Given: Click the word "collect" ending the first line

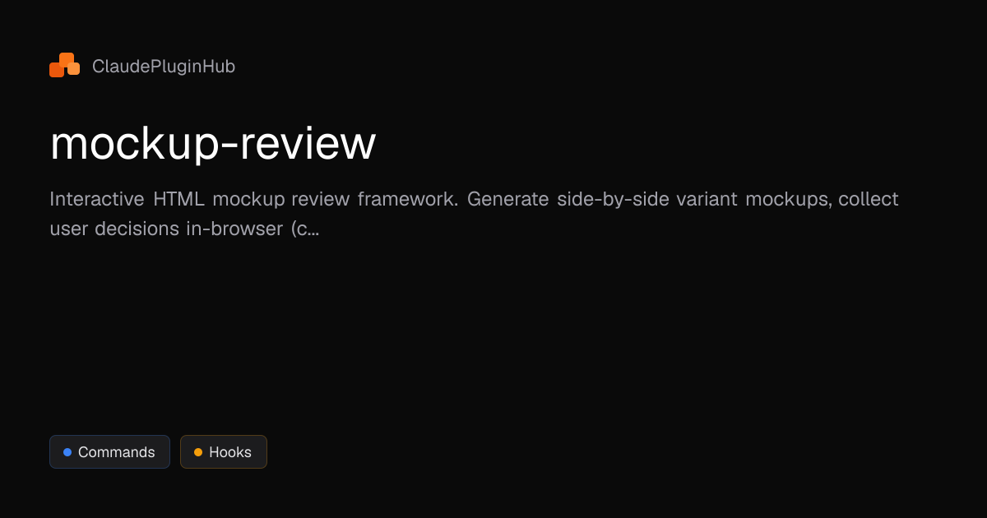Looking at the screenshot, I should tap(869, 200).
